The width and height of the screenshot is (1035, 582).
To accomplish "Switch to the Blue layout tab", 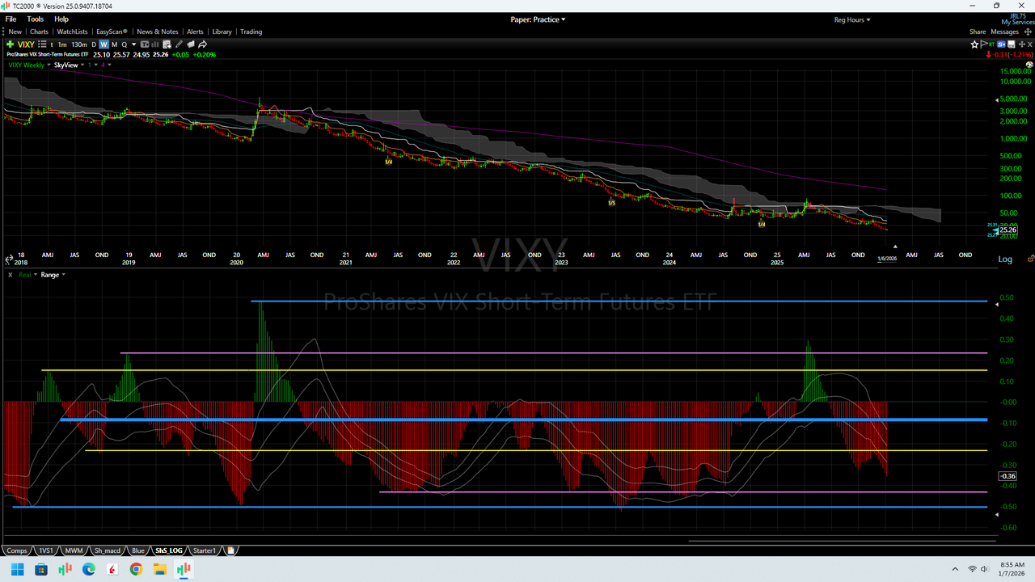I will click(x=138, y=550).
